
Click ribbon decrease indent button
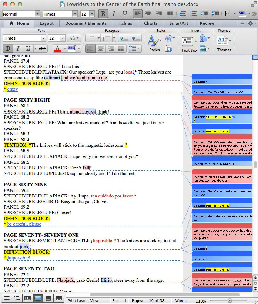[x=124, y=38]
